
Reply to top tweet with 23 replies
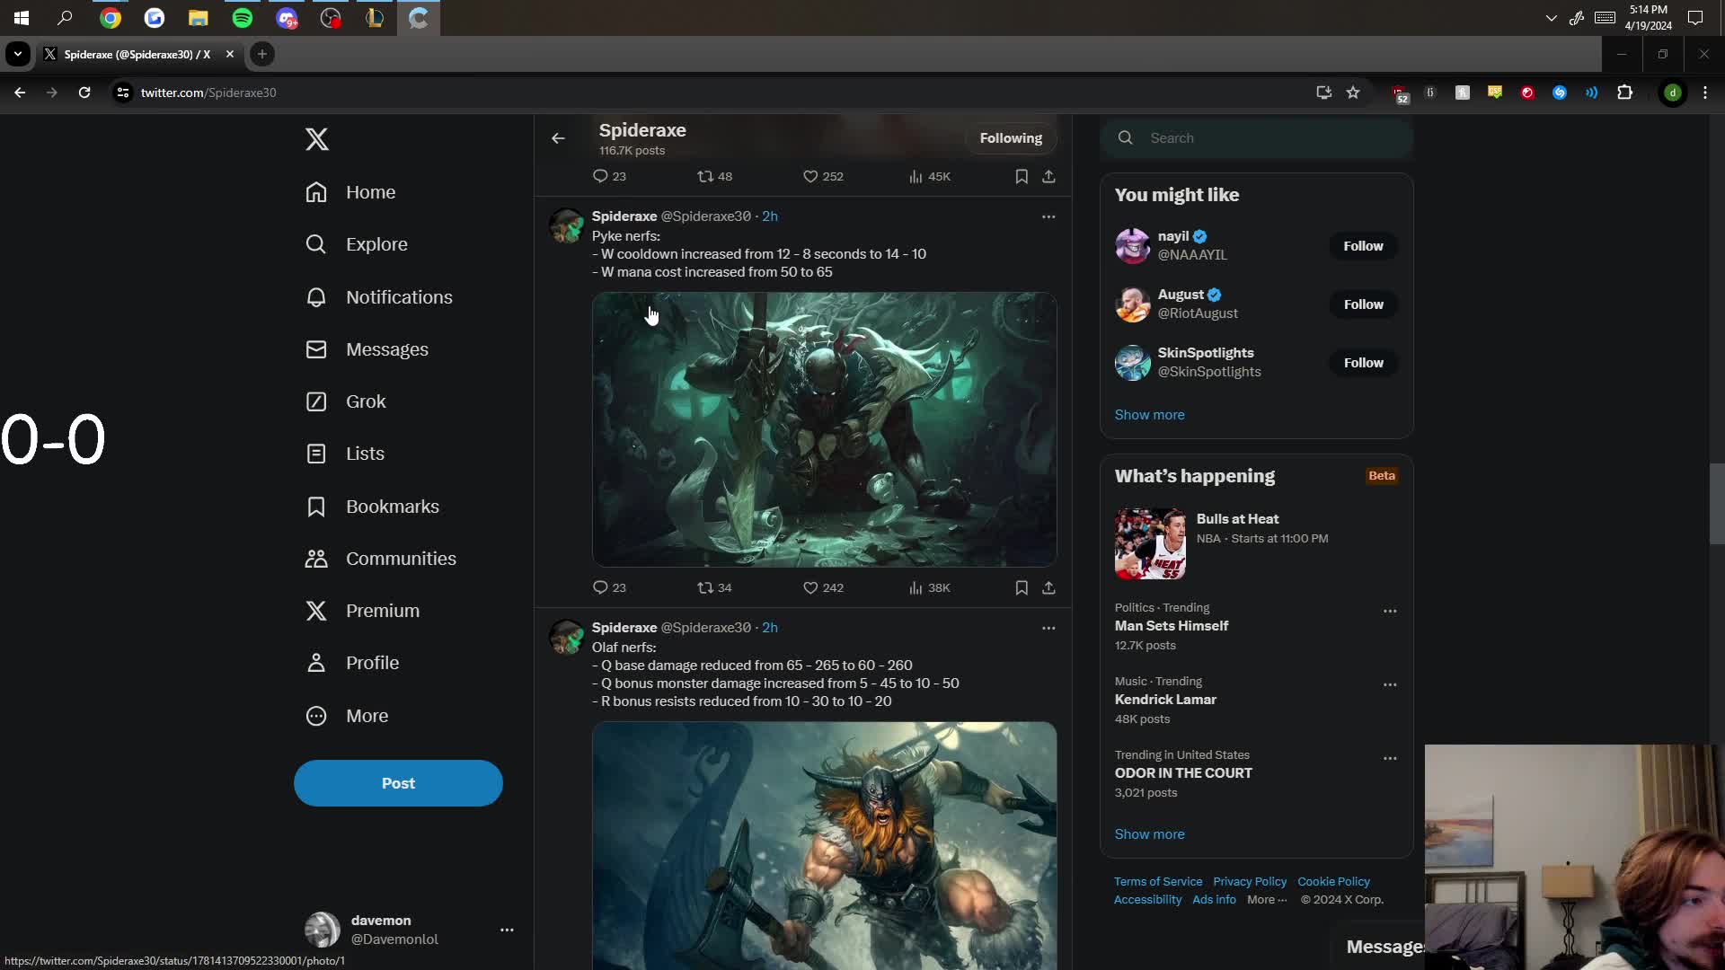point(609,176)
